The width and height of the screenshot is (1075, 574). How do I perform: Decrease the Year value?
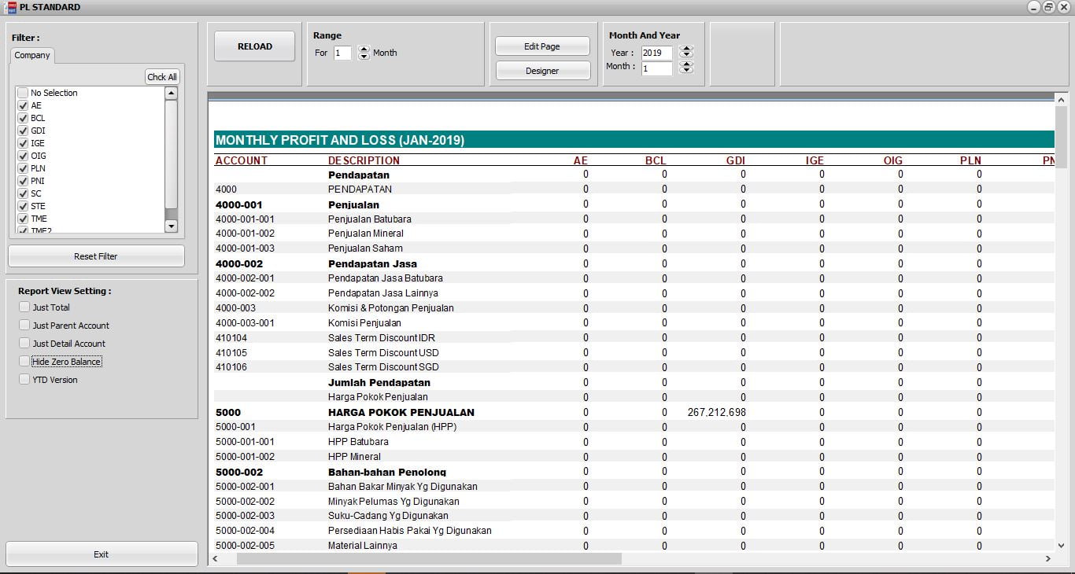tap(686, 56)
